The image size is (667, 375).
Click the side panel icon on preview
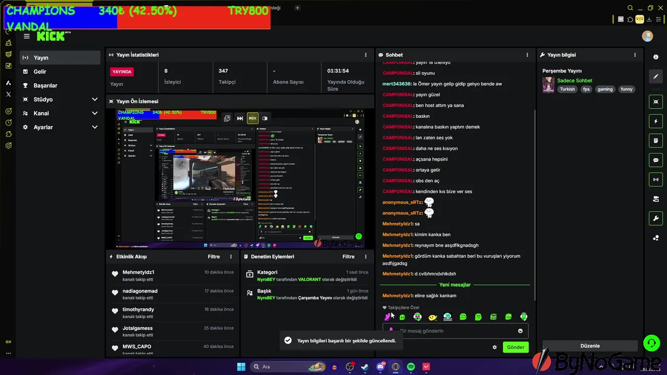265,118
